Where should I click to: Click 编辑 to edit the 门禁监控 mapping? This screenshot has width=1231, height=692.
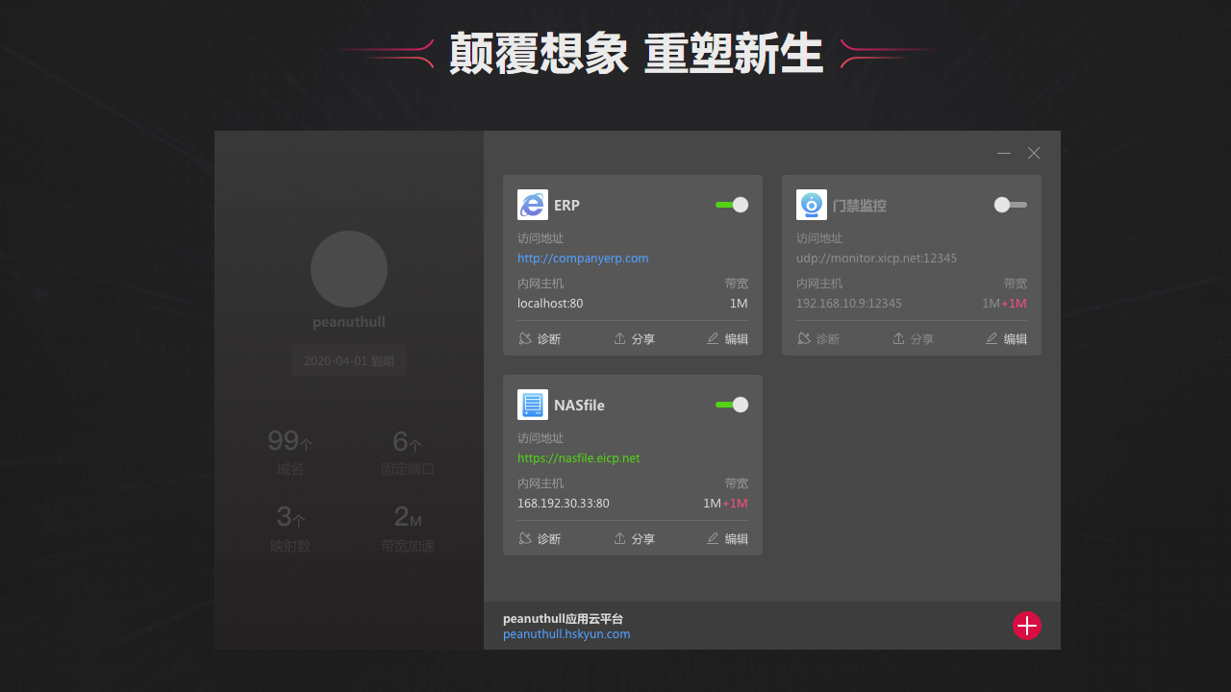coord(1006,338)
